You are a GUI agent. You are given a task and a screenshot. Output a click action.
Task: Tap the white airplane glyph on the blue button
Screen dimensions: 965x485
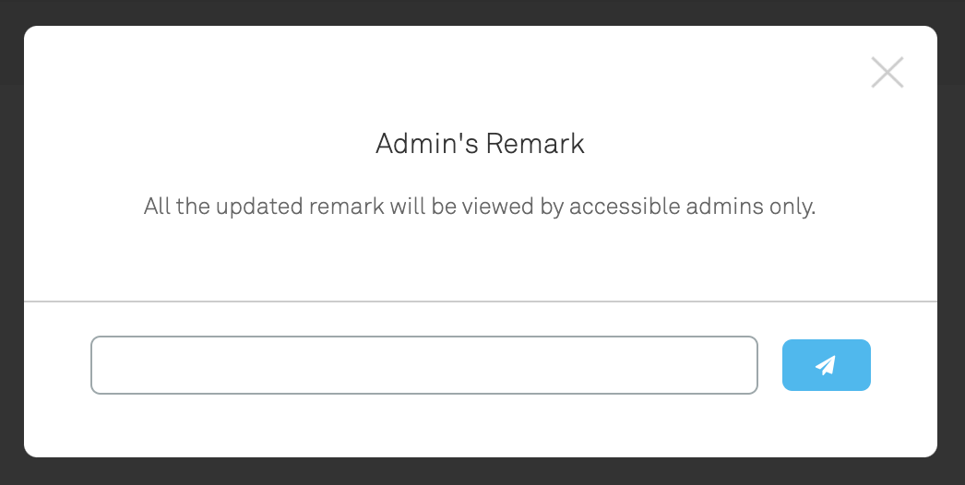tap(826, 365)
